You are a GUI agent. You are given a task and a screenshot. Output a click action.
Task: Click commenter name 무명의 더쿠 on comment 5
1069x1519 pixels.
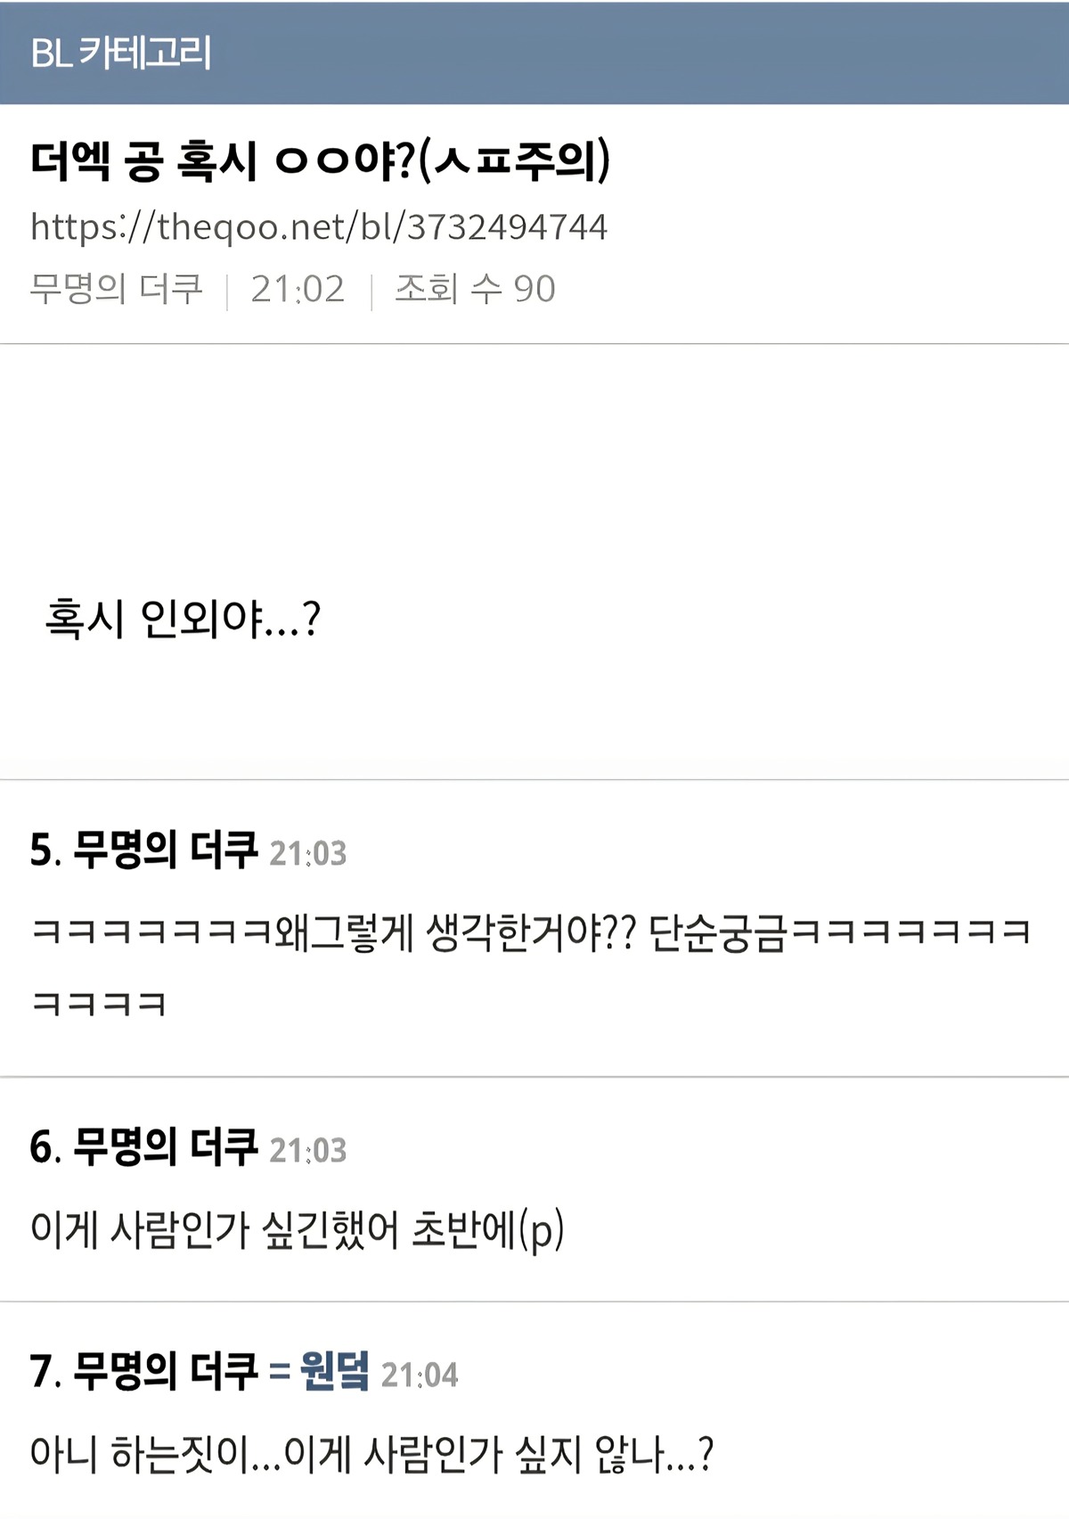(165, 850)
